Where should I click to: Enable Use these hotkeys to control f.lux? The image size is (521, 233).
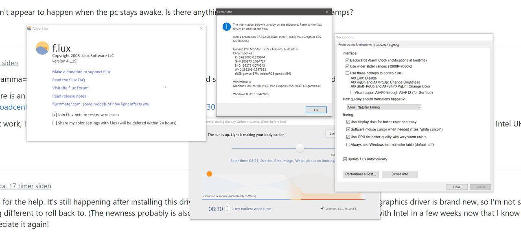click(x=347, y=73)
